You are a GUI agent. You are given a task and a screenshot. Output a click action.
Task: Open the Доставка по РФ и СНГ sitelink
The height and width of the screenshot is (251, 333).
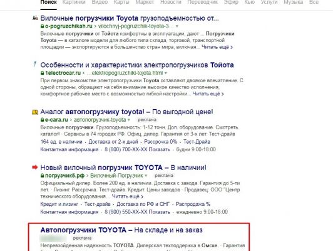[143, 204]
